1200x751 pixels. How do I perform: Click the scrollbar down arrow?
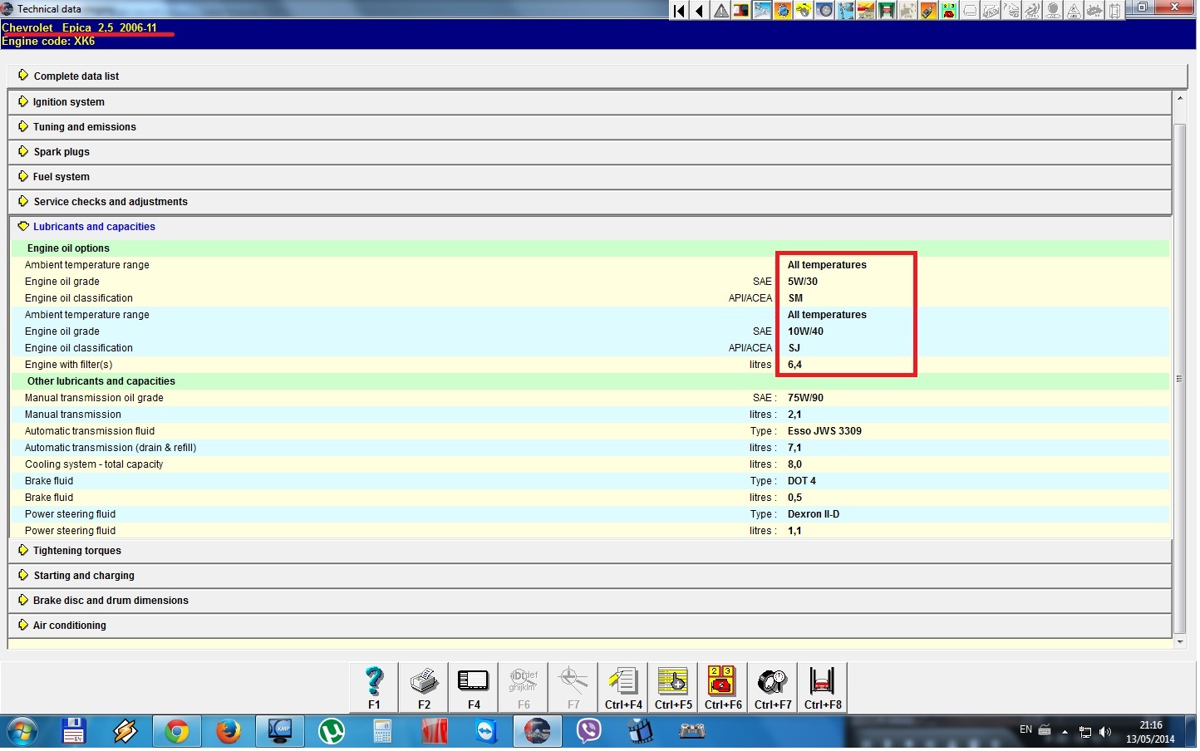pyautogui.click(x=1180, y=642)
